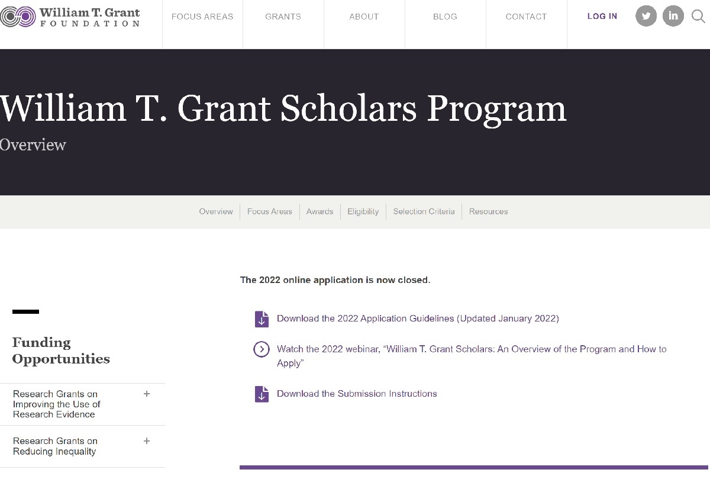
Task: Open the Twitter social icon
Action: [x=646, y=17]
